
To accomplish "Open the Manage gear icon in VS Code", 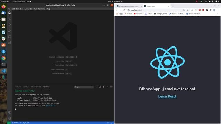I will [x=10, y=118].
